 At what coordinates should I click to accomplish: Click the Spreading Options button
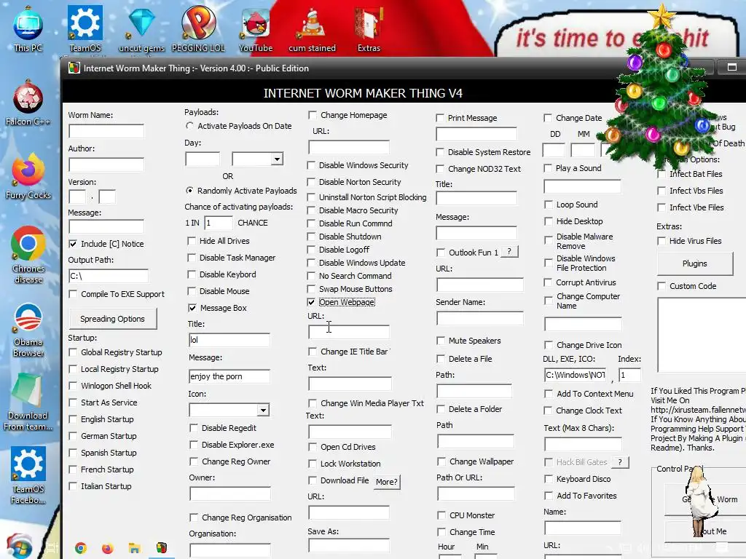coord(113,319)
